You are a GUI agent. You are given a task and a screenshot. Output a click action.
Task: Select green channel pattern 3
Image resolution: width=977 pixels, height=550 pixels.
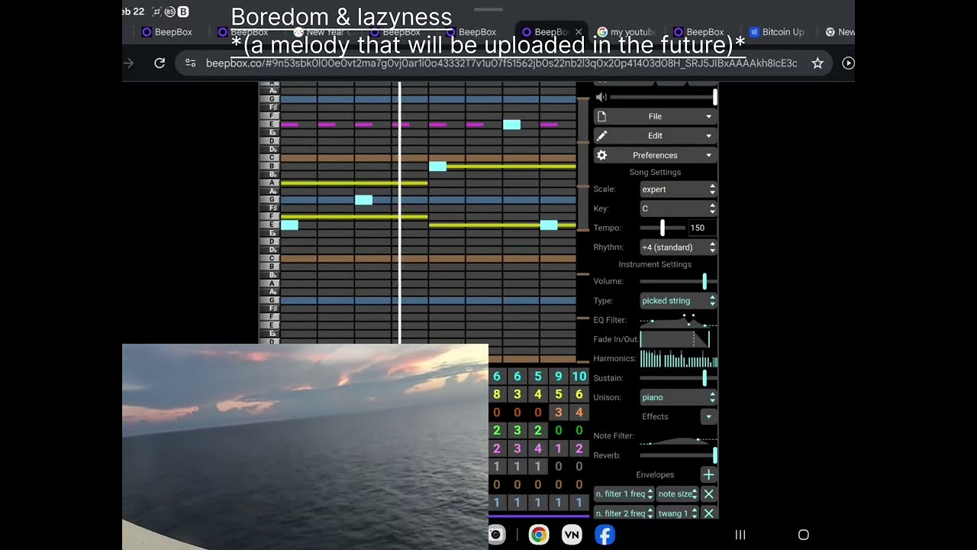click(x=518, y=431)
